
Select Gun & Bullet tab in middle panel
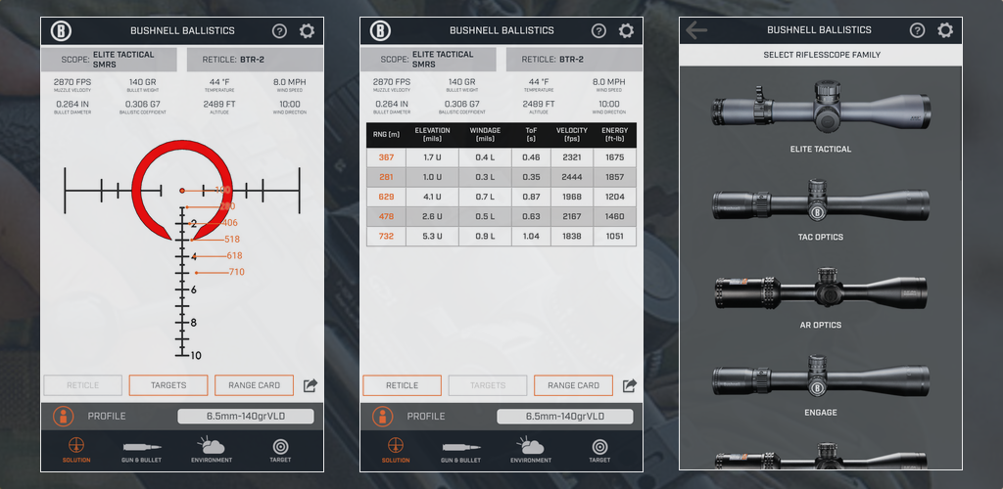point(460,451)
